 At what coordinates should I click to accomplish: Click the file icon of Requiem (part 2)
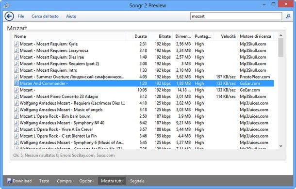click(16, 63)
